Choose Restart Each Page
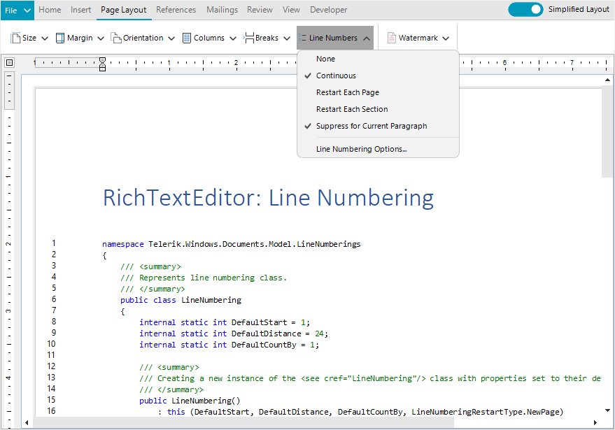Image resolution: width=615 pixels, height=430 pixels. tap(378, 92)
